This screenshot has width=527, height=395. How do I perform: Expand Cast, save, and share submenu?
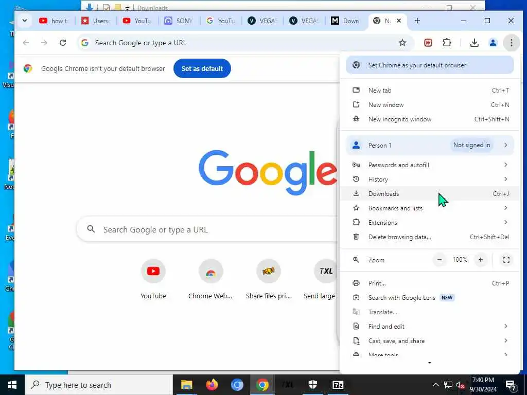point(430,341)
